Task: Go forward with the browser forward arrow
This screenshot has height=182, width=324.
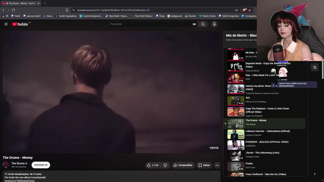Action: (8, 10)
